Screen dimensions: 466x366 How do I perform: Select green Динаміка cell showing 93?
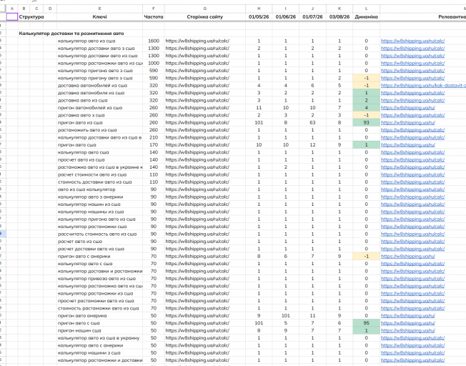point(366,123)
